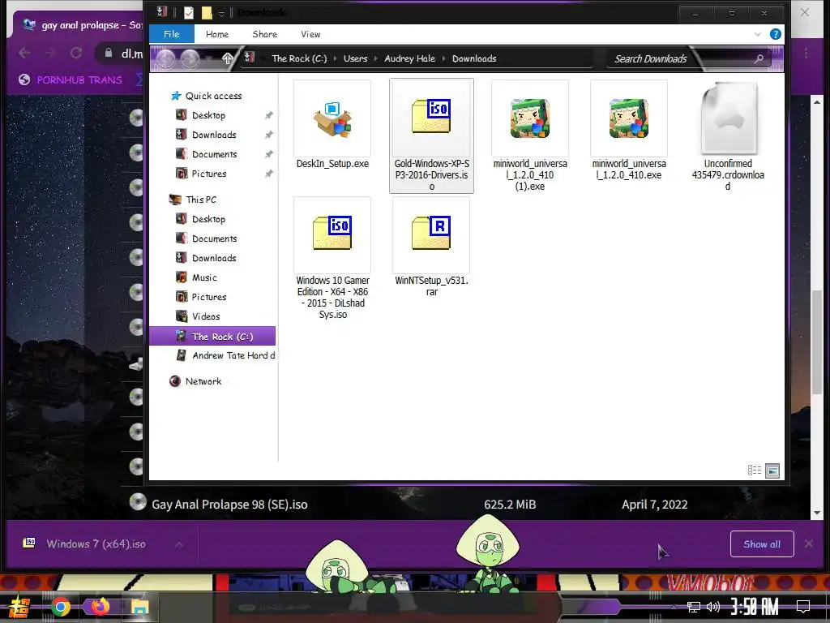Go up one folder level
Screen dimensions: 830x623
click(227, 58)
